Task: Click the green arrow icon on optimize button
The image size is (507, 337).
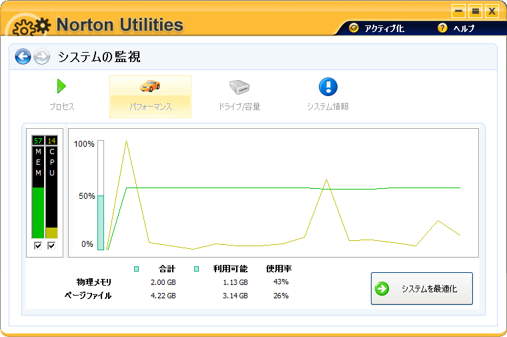Action: (x=382, y=288)
